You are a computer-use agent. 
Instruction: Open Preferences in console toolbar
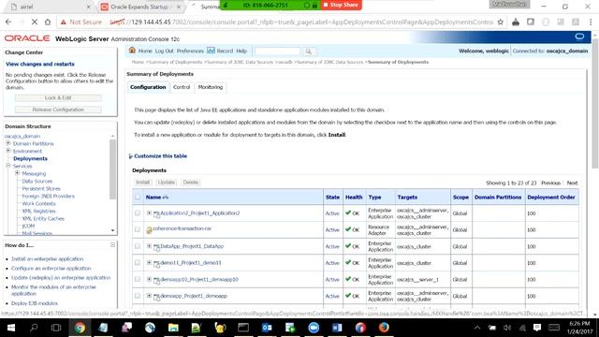tap(190, 51)
